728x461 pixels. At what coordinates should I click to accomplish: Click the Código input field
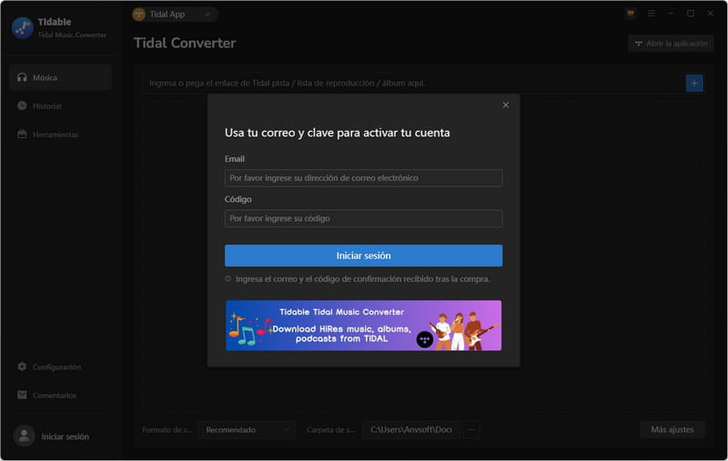tap(363, 218)
